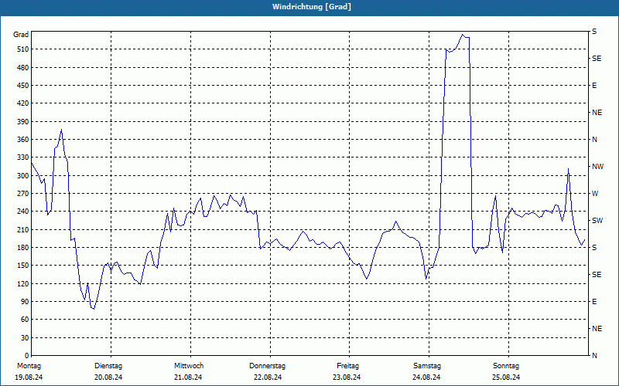Select the date 25.08.24
Viewport: 619px width, 386px height.
coord(506,378)
